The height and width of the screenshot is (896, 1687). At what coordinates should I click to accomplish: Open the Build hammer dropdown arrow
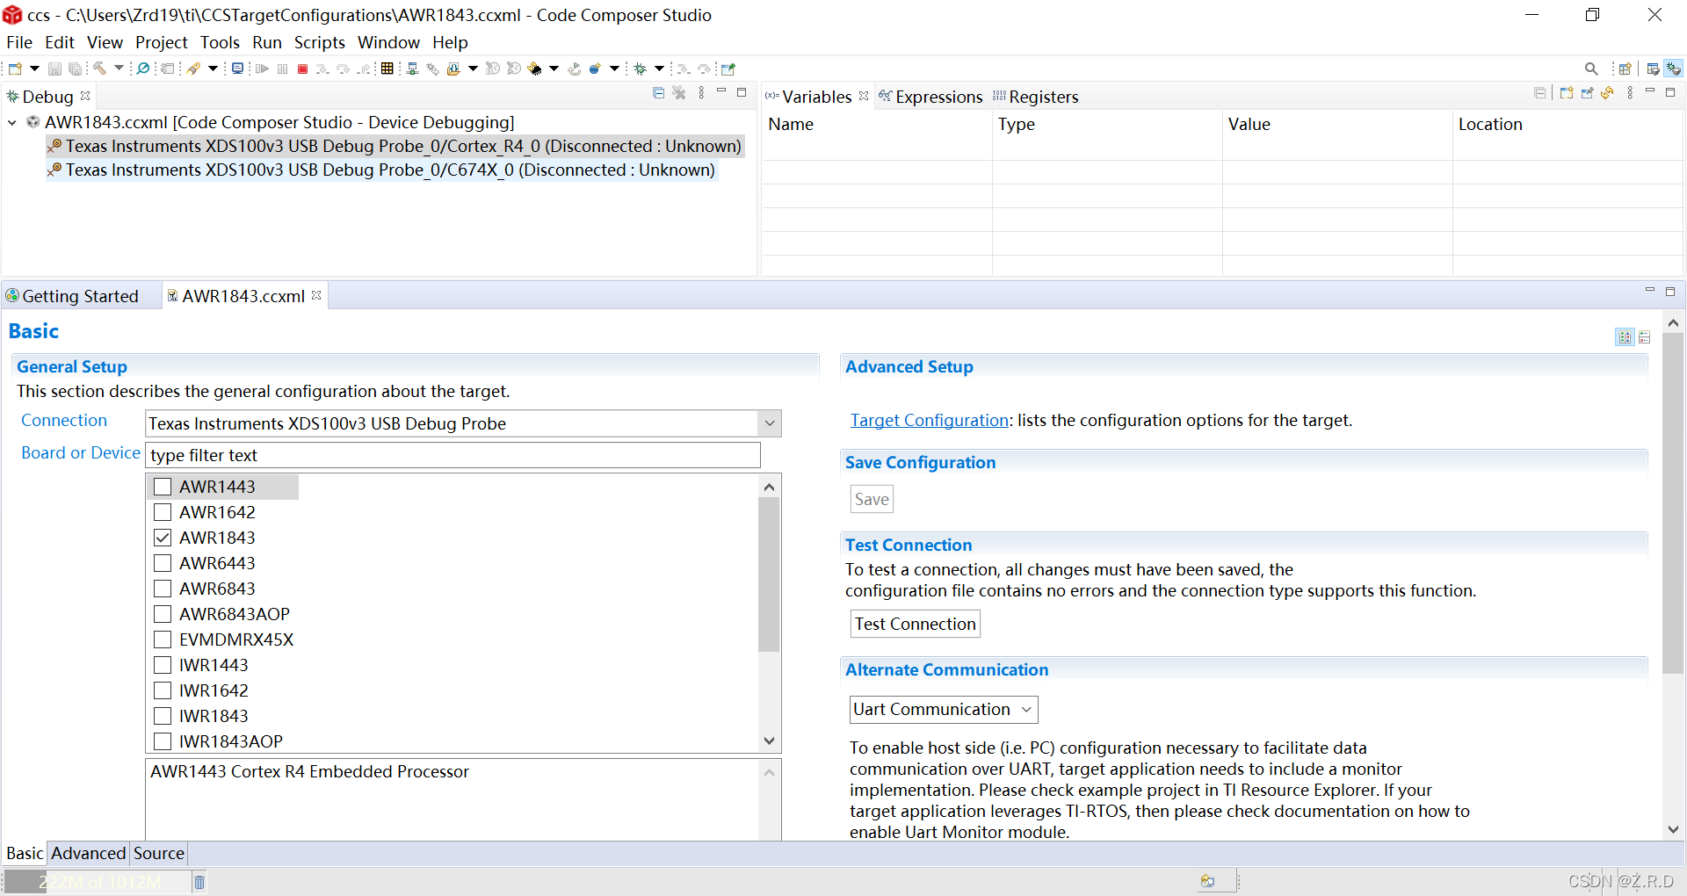(119, 69)
